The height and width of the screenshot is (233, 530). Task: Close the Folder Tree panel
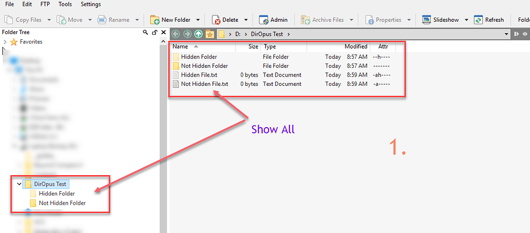(163, 33)
